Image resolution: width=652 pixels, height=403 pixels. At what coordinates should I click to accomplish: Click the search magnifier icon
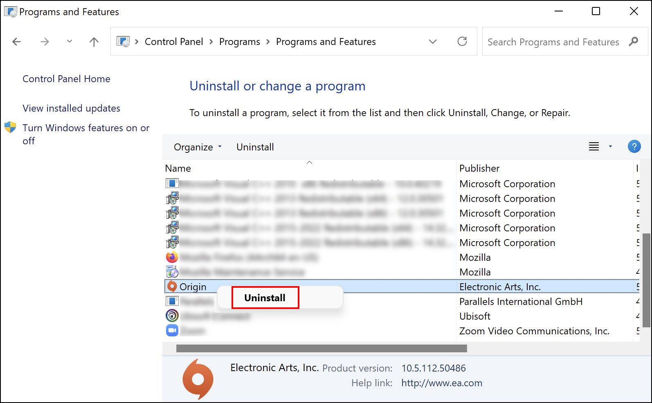pyautogui.click(x=634, y=41)
